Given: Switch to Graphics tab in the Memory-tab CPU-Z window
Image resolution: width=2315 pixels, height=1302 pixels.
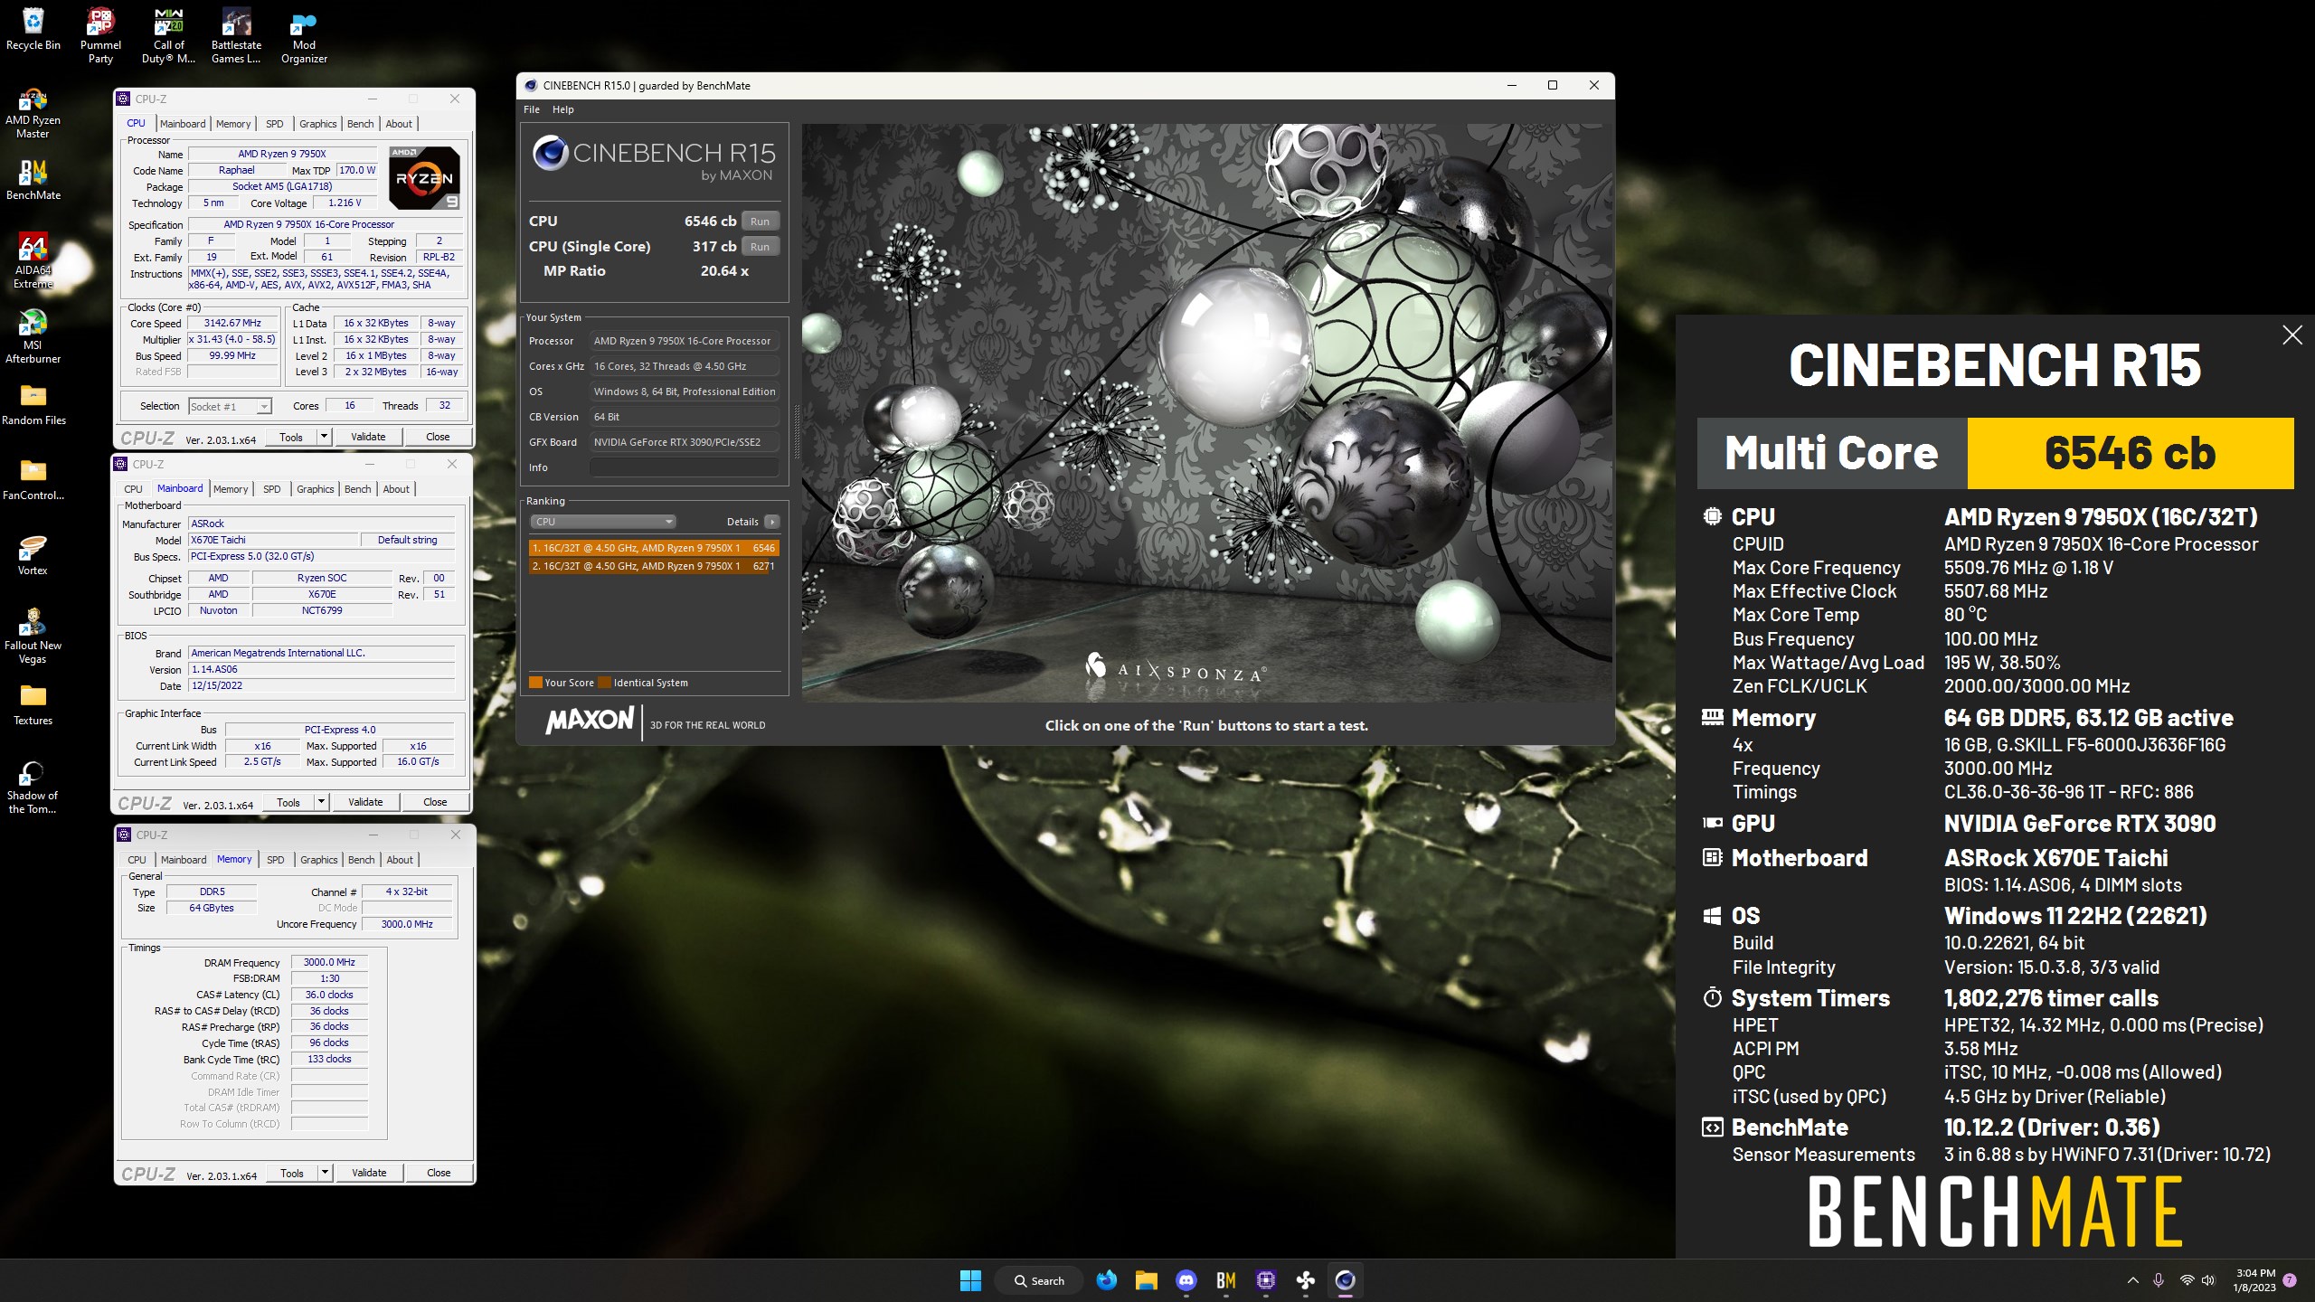Looking at the screenshot, I should tap(319, 860).
